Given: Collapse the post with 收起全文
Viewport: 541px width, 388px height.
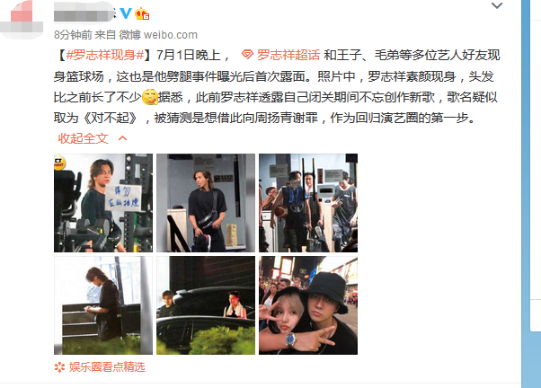Looking at the screenshot, I should coord(84,138).
